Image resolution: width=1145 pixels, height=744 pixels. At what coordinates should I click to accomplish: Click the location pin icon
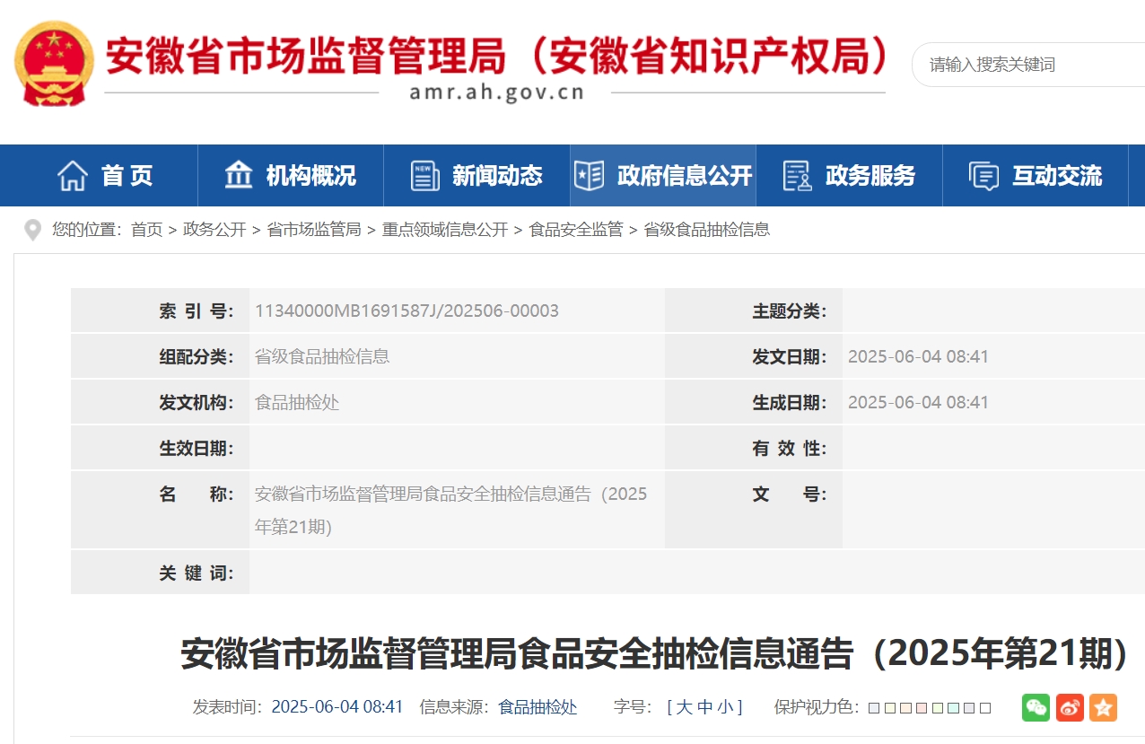pos(32,231)
